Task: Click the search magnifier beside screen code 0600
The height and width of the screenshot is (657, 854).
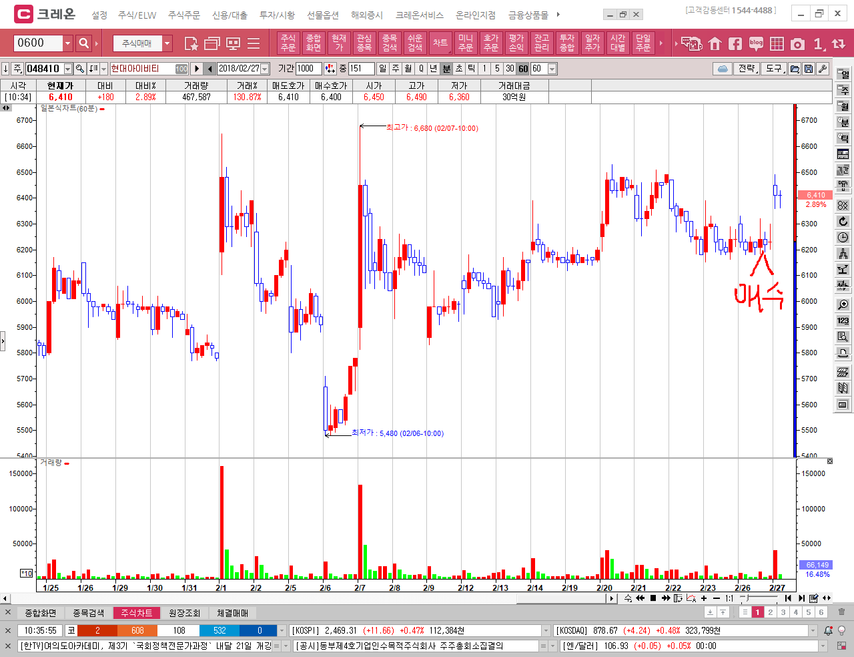Action: tap(83, 43)
